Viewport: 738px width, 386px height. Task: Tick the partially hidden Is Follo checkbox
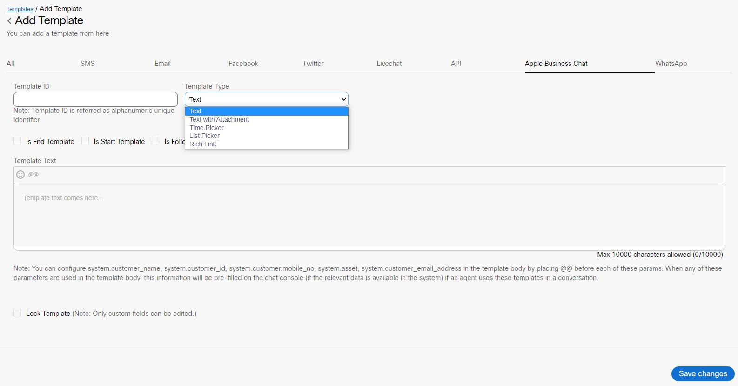coord(155,141)
